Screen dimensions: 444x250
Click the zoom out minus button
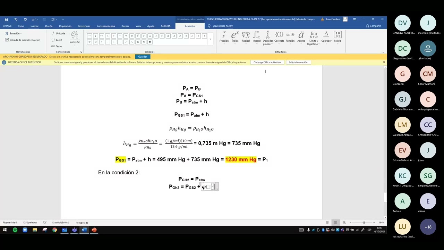click(x=350, y=223)
